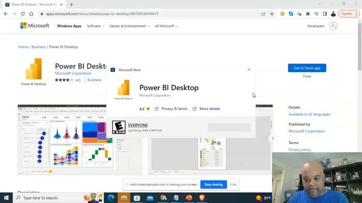Expand the Software menu
Screen dimensions: 362x203
(96, 26)
